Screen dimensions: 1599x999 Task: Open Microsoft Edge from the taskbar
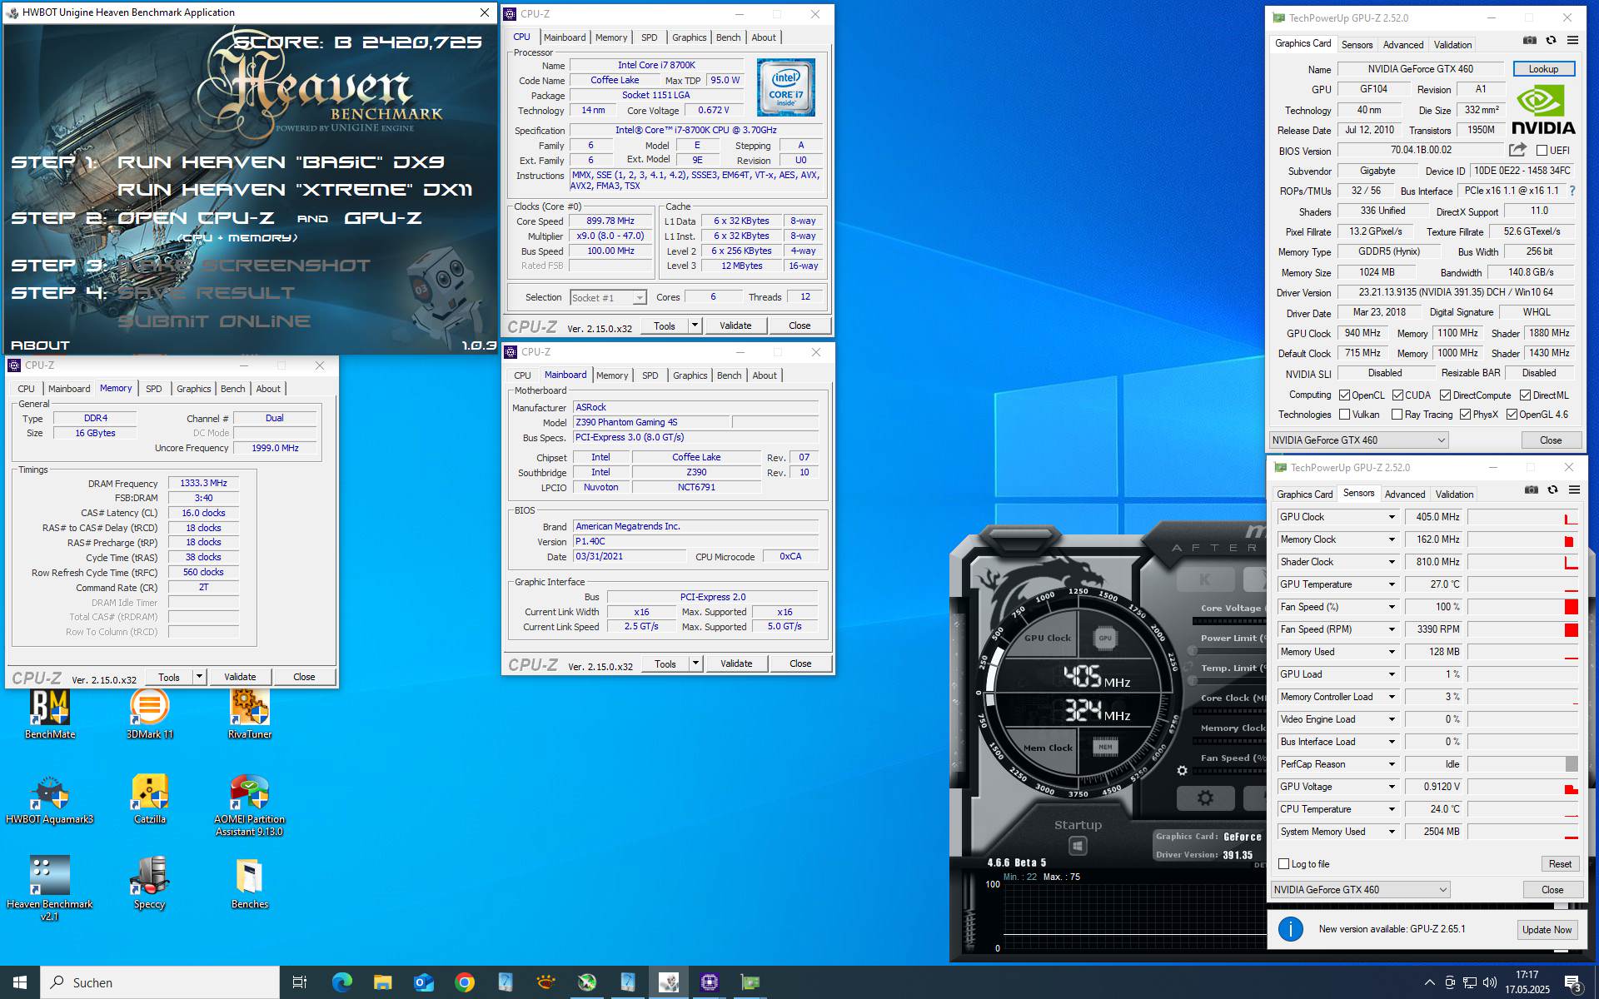coord(341,982)
